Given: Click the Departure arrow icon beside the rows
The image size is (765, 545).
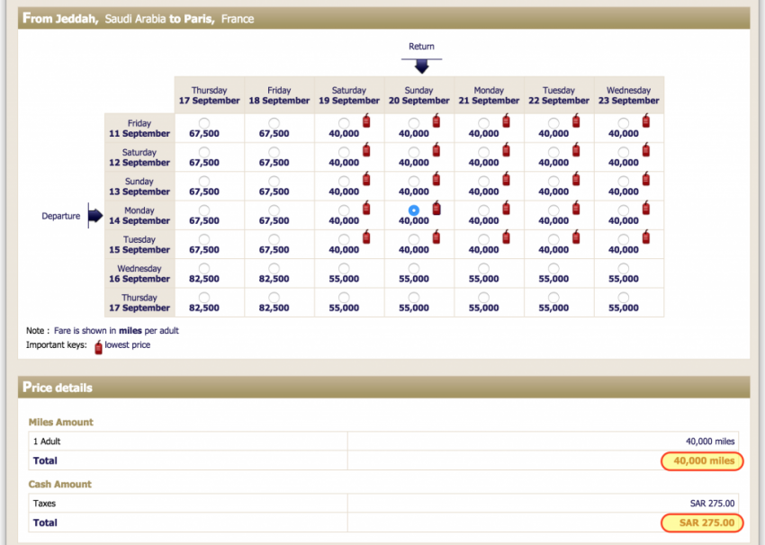Looking at the screenshot, I should click(x=94, y=216).
